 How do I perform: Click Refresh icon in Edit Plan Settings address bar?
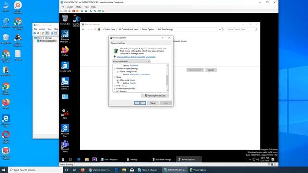223,29
